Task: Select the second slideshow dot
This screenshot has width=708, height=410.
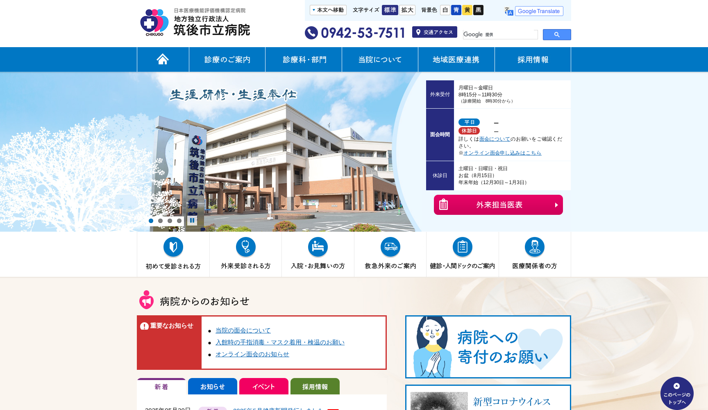Action: pyautogui.click(x=160, y=221)
